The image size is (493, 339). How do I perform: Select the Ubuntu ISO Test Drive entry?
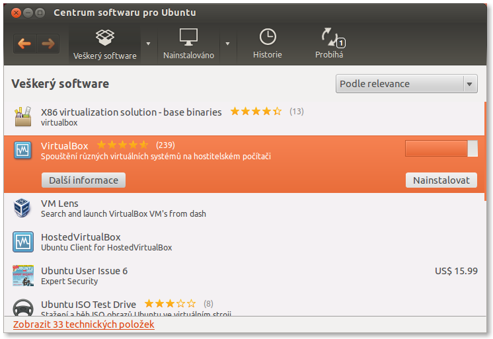coord(244,305)
